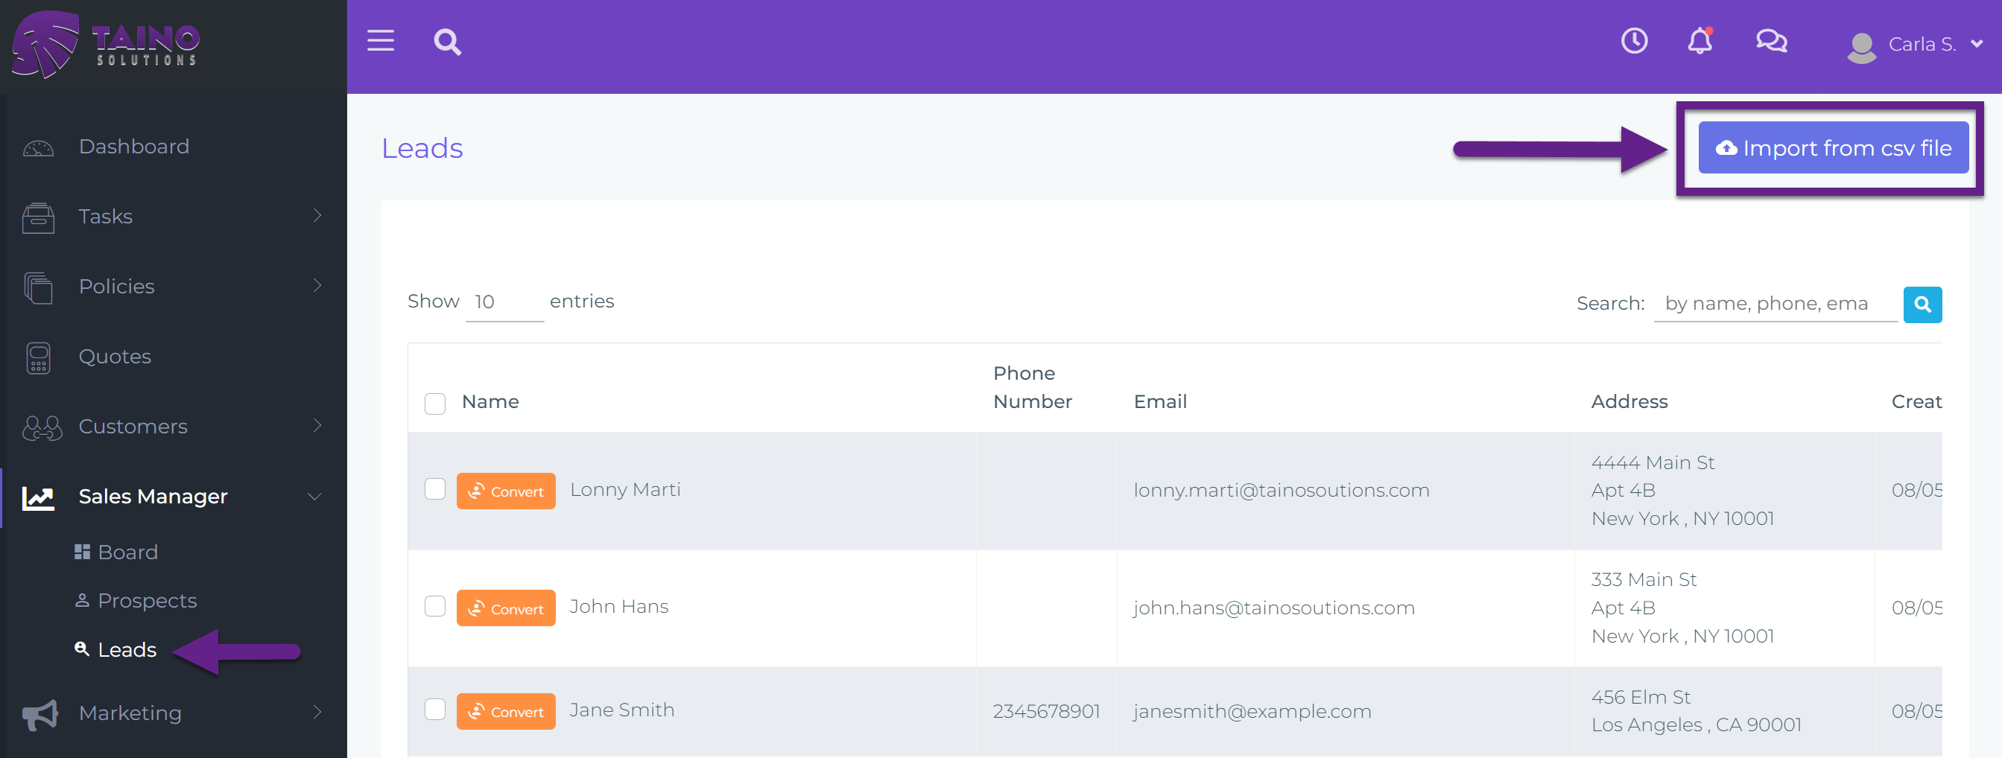Sort by the Email column header

pos(1159,401)
